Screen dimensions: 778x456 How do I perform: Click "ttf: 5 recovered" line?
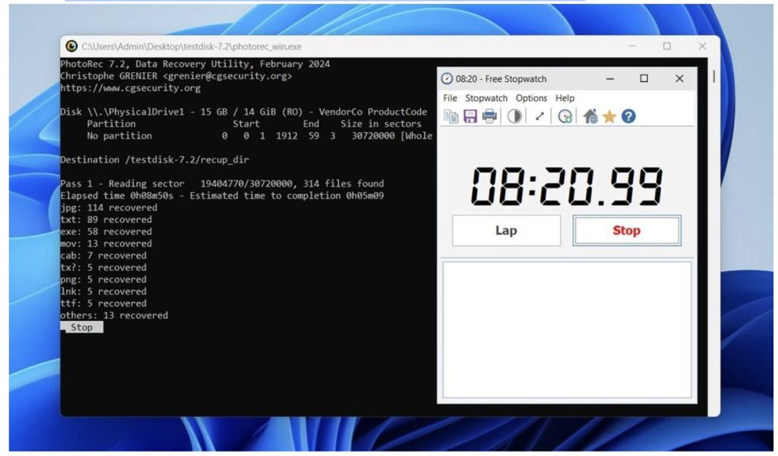[103, 303]
